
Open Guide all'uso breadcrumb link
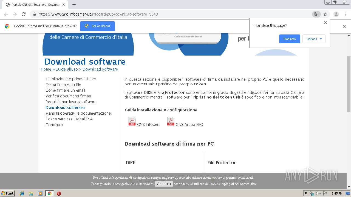point(67,69)
